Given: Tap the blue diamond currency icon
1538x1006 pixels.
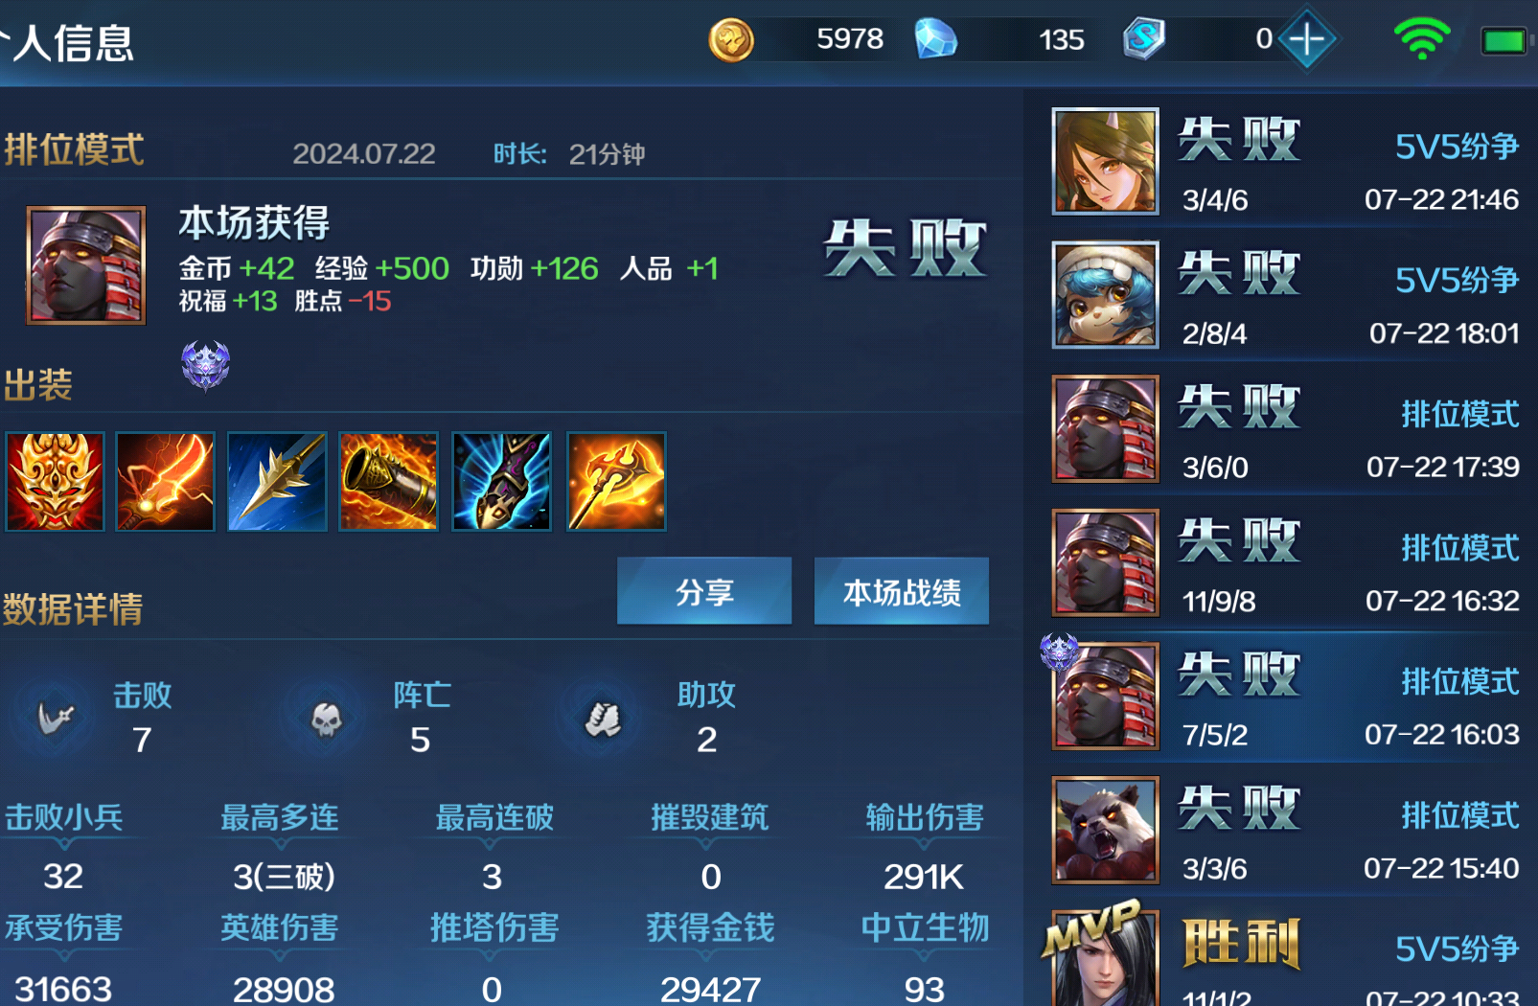Looking at the screenshot, I should 935,39.
